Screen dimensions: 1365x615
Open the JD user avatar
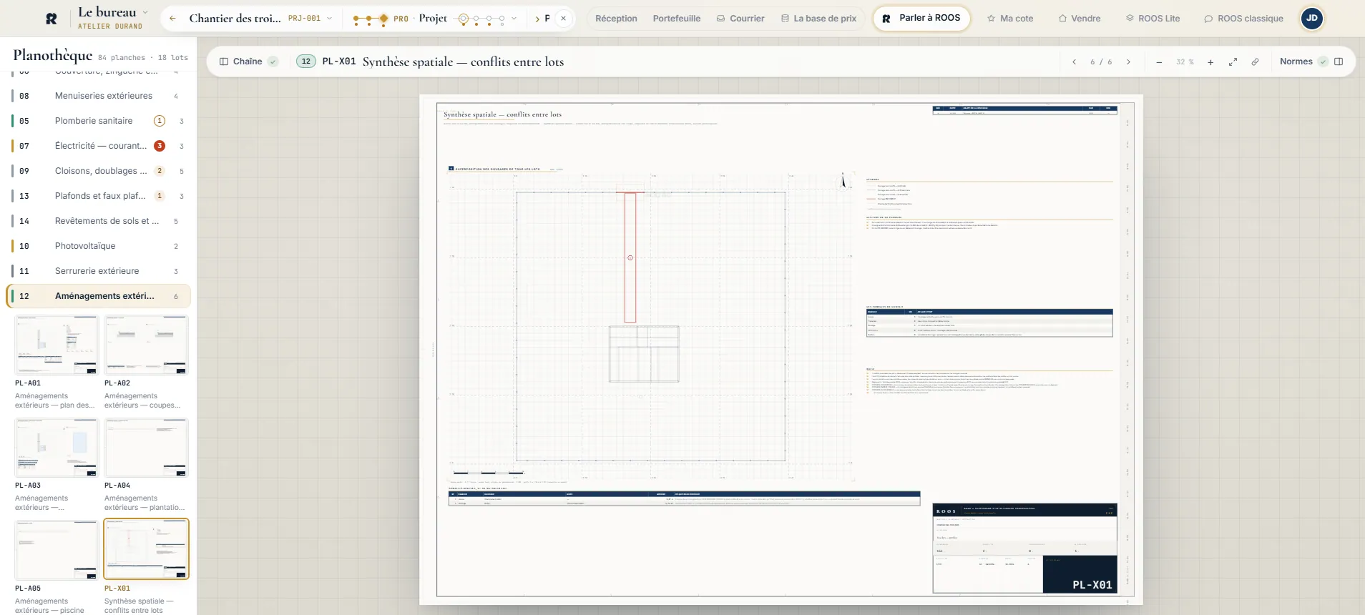point(1312,19)
